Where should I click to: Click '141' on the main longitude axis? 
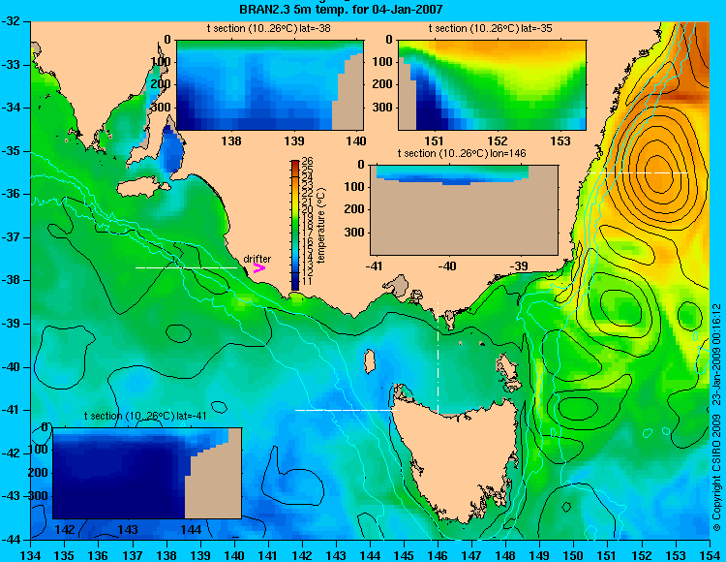tap(268, 555)
